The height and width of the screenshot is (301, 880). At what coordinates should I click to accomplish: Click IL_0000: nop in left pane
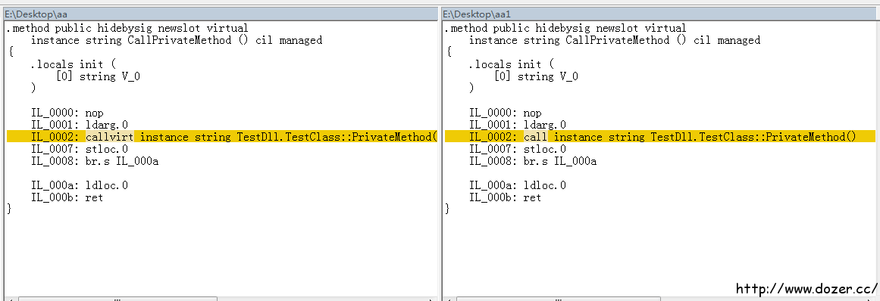[x=67, y=113]
